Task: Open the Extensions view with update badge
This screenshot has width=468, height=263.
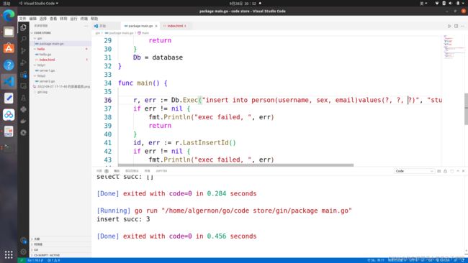Action: pos(23,75)
